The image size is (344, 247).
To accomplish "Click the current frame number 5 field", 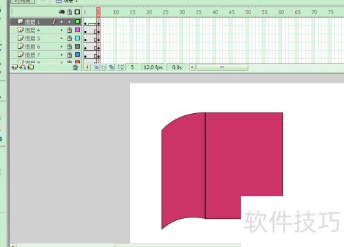I will [x=132, y=67].
